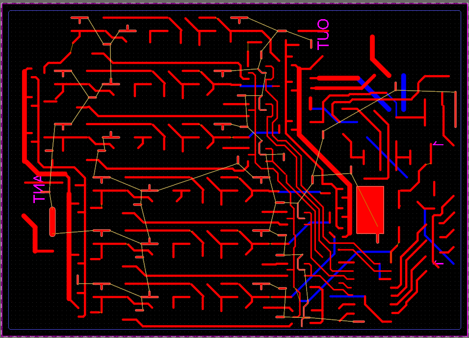Click the thick blue vertical trace segment
The height and width of the screenshot is (338, 469).
tap(404, 92)
